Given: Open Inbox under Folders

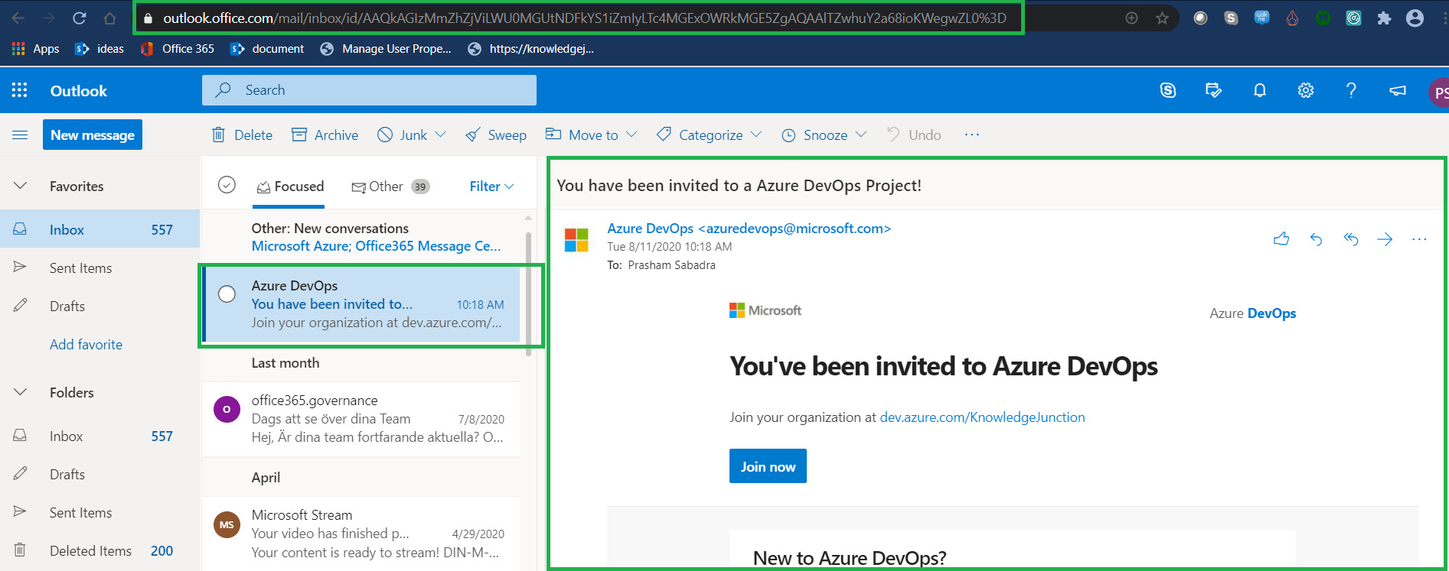Looking at the screenshot, I should pyautogui.click(x=100, y=436).
